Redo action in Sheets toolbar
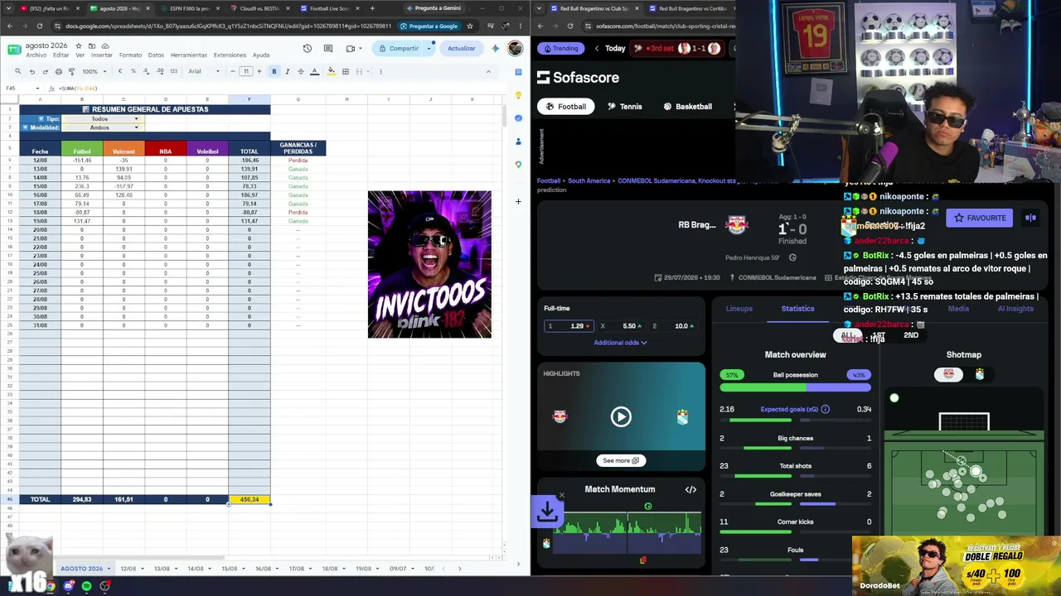 [46, 71]
